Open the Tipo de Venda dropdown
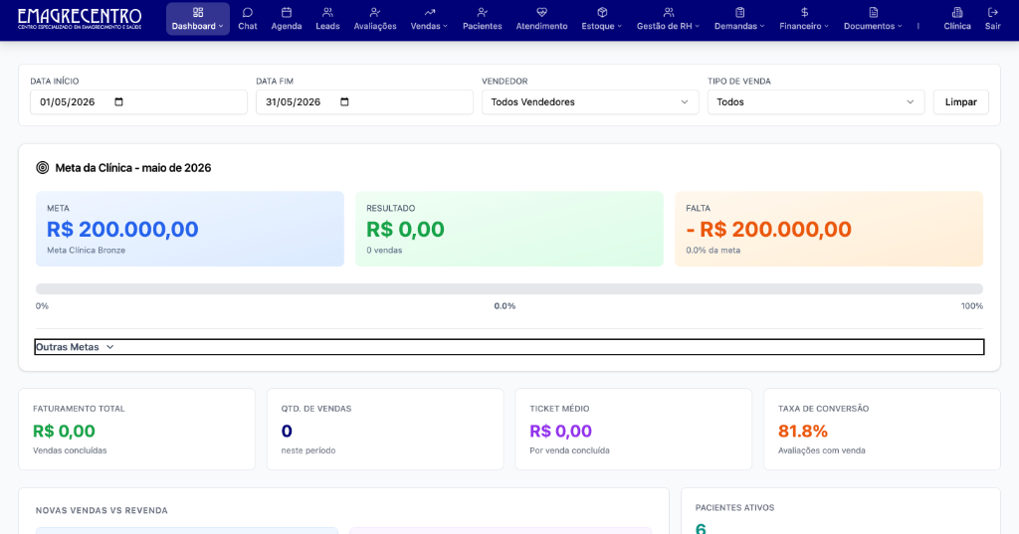1019x534 pixels. click(816, 102)
